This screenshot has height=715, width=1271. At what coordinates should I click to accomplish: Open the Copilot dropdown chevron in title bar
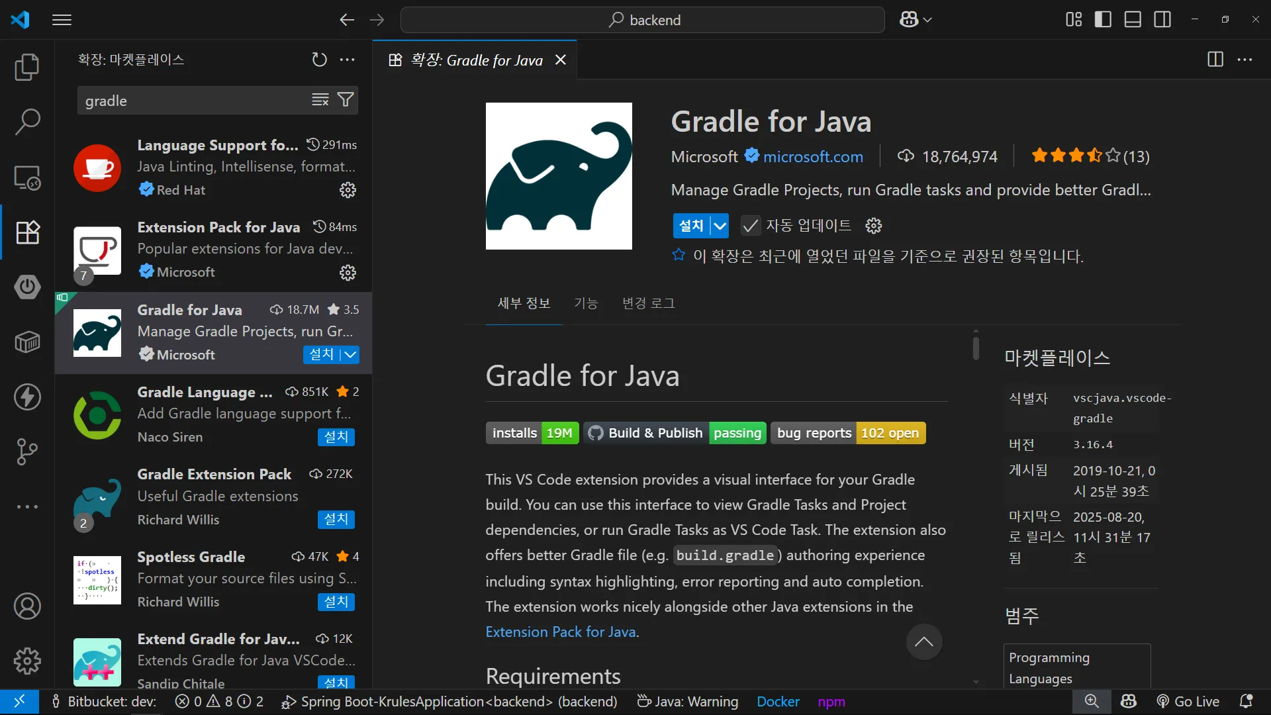coord(927,20)
